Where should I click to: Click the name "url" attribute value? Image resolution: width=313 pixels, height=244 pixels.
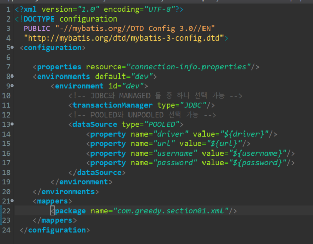coord(164,144)
